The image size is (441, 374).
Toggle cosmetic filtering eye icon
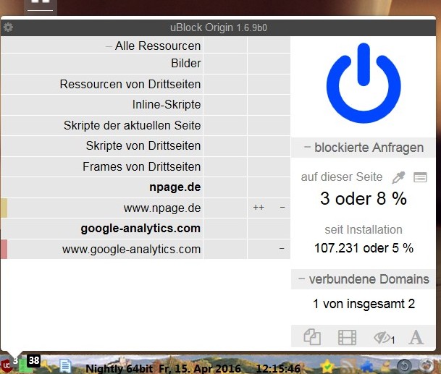[x=384, y=337]
